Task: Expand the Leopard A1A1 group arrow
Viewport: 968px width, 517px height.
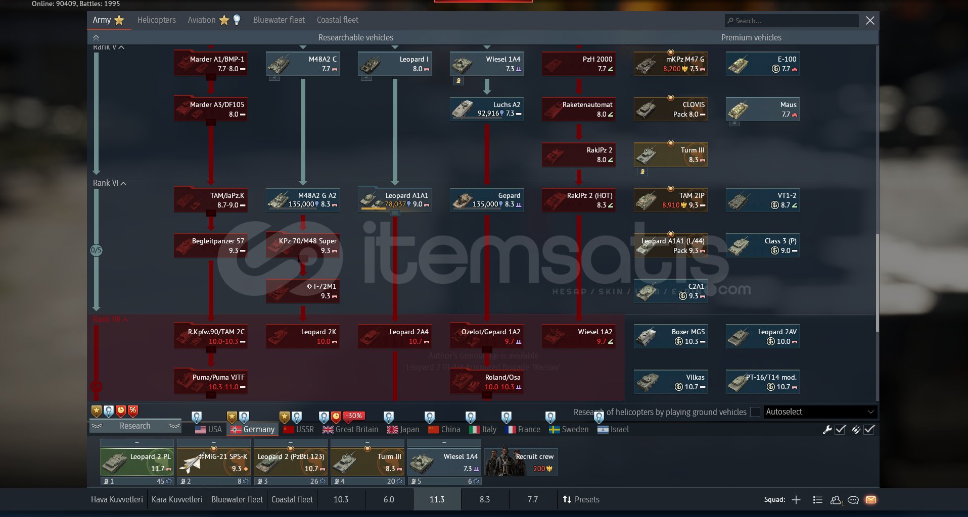Action: (395, 214)
